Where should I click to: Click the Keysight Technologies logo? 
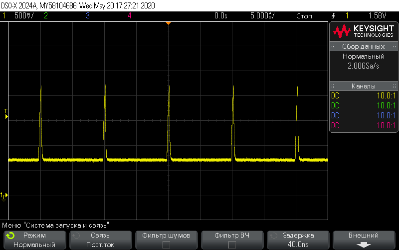364,31
